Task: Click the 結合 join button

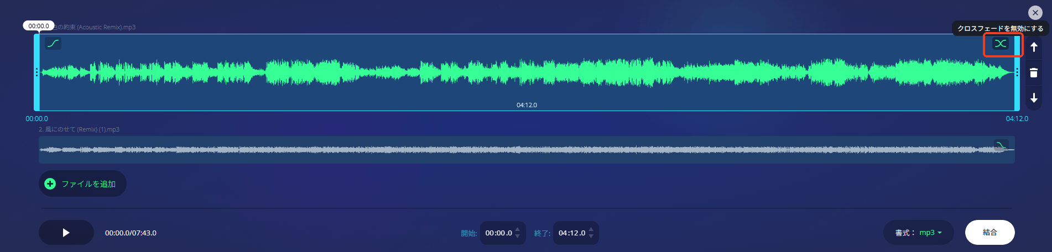Action: [990, 232]
